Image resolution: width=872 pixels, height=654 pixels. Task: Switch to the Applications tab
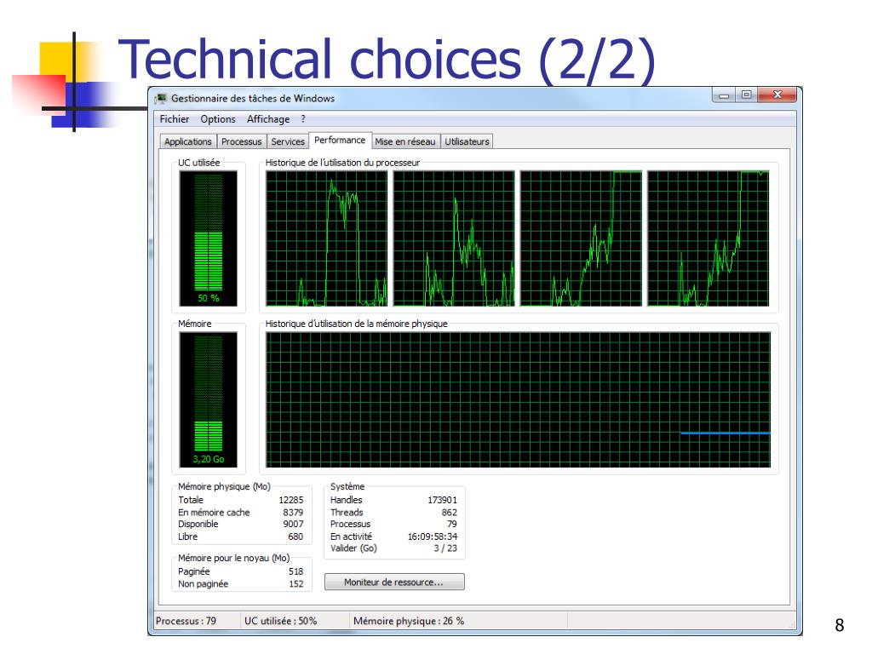pos(188,142)
